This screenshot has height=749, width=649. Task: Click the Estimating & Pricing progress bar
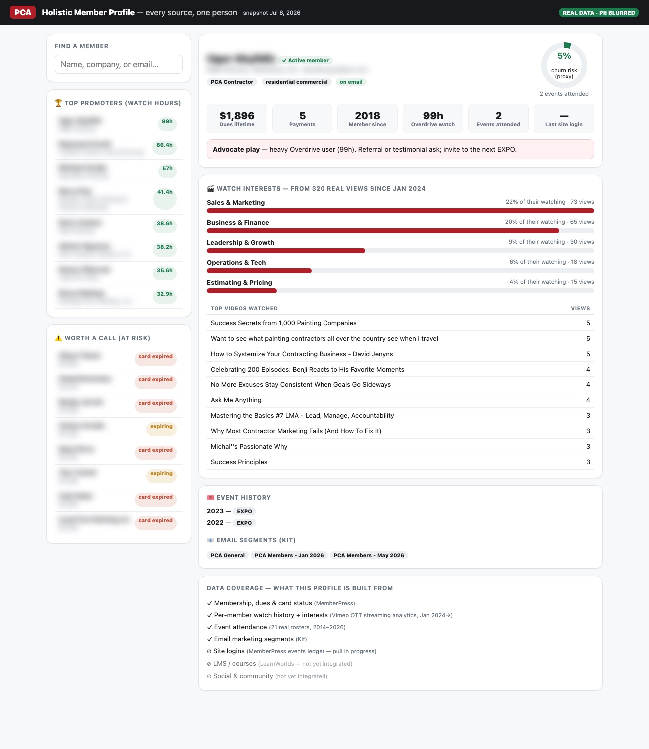400,291
